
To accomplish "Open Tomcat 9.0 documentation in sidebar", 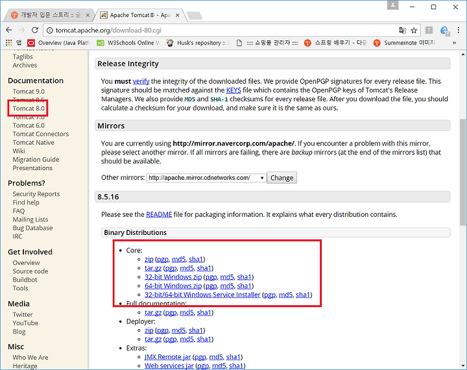I will [29, 92].
